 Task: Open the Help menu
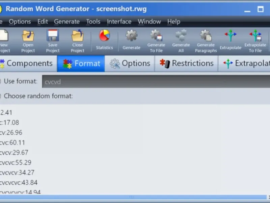tap(174, 22)
